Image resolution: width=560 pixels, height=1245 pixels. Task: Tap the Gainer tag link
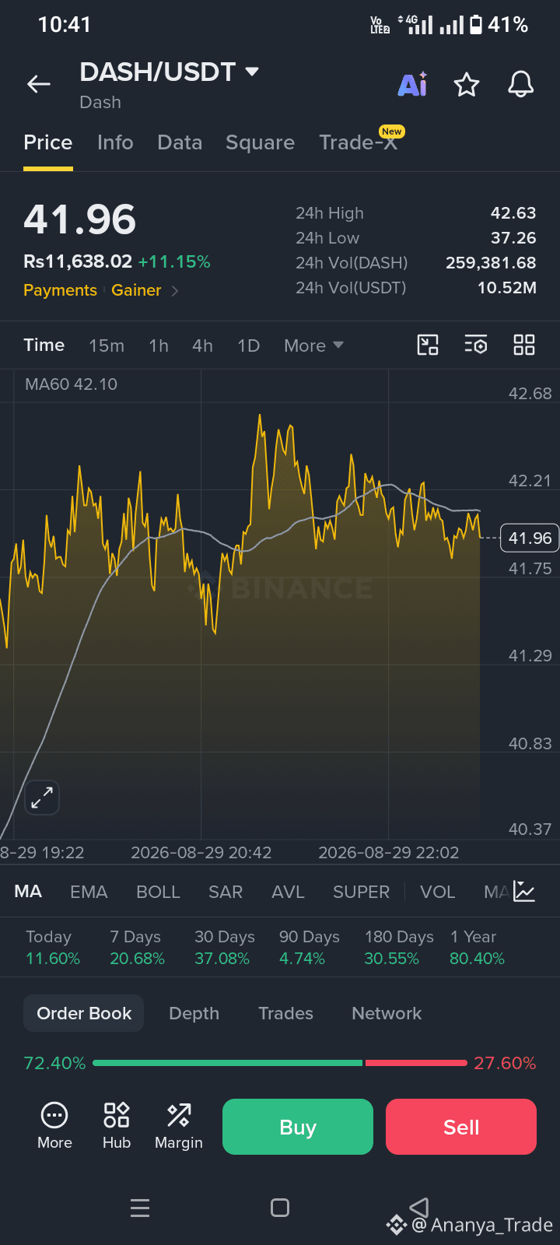pos(136,290)
